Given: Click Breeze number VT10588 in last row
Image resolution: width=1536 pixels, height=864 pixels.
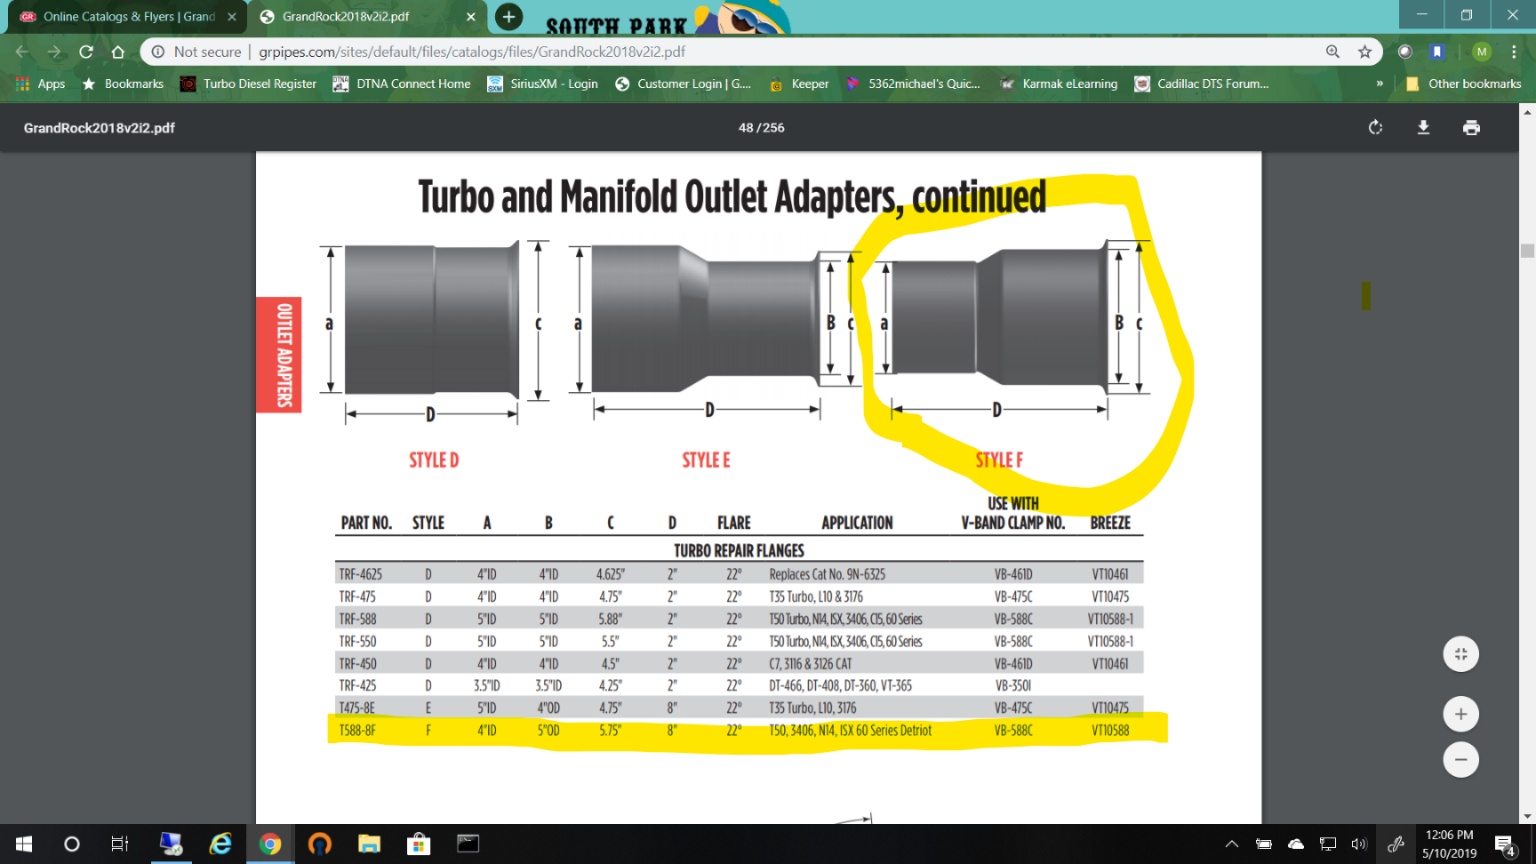Looking at the screenshot, I should 1110,731.
